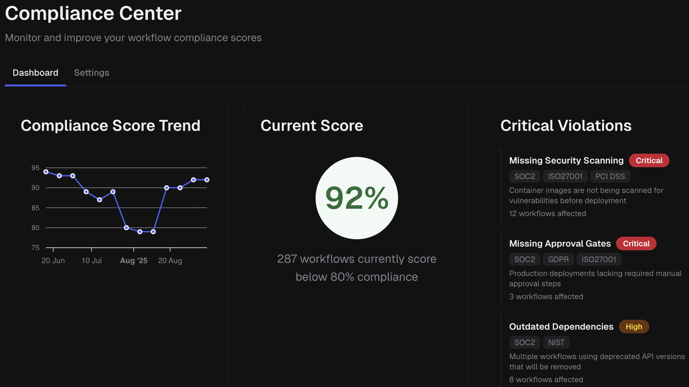Image resolution: width=689 pixels, height=387 pixels.
Task: Switch to the Dashboard tab
Action: pyautogui.click(x=35, y=73)
